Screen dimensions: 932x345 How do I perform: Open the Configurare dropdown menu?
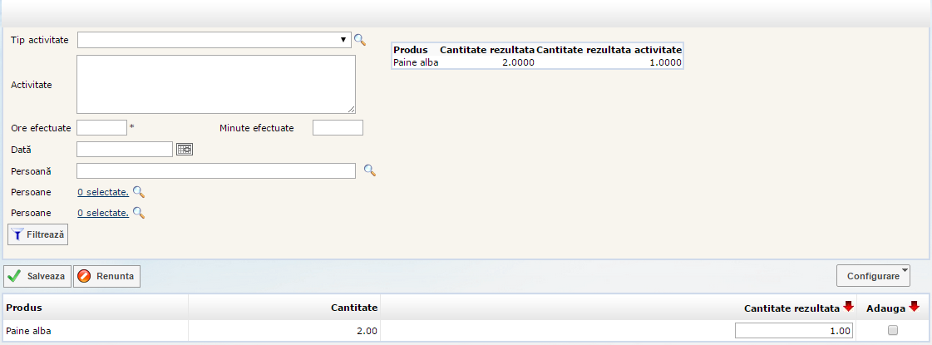873,275
